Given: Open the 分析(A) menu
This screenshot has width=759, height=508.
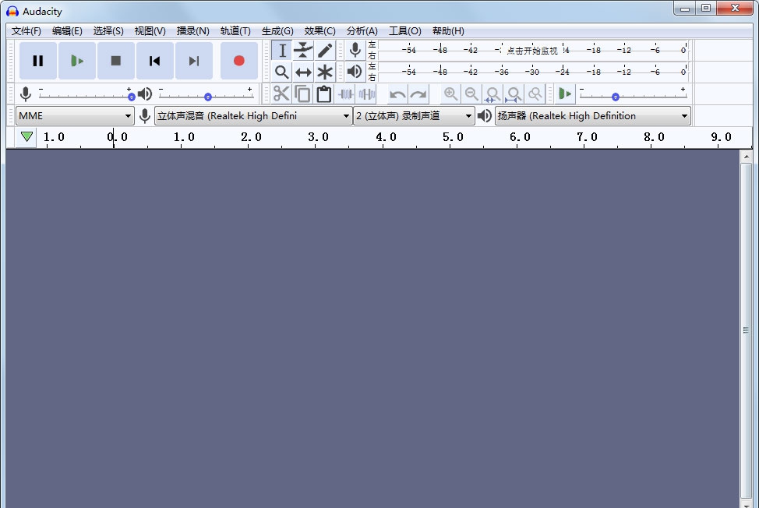Looking at the screenshot, I should pos(362,31).
